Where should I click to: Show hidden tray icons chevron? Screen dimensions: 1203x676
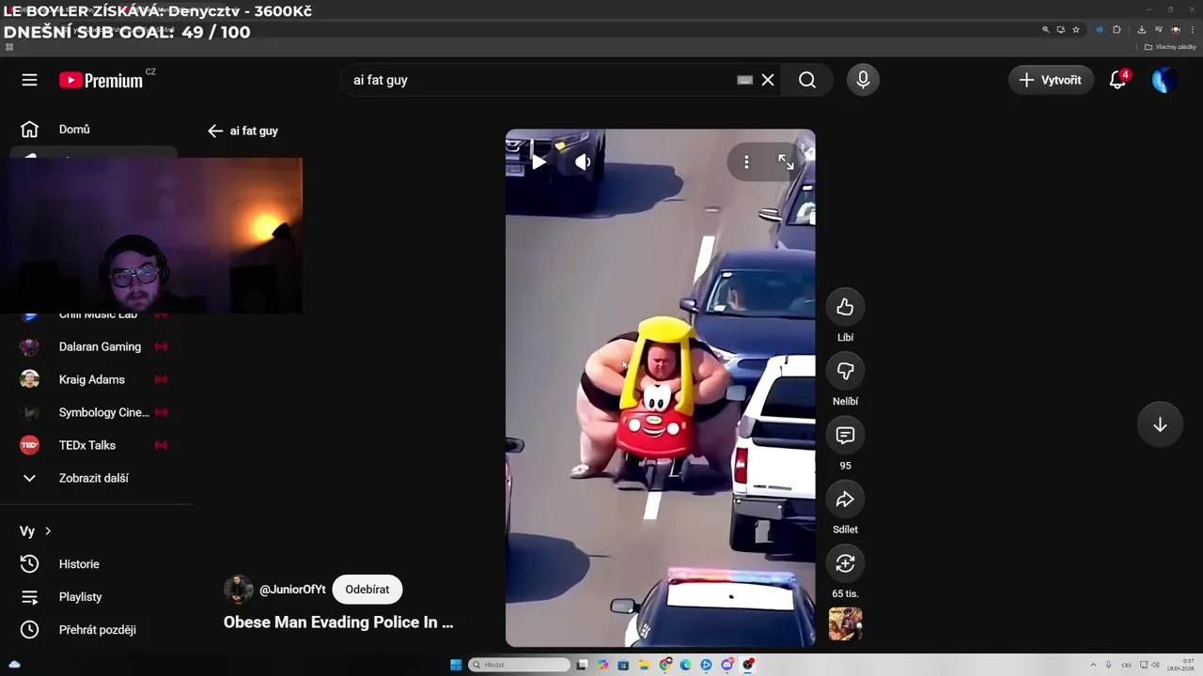(1093, 665)
